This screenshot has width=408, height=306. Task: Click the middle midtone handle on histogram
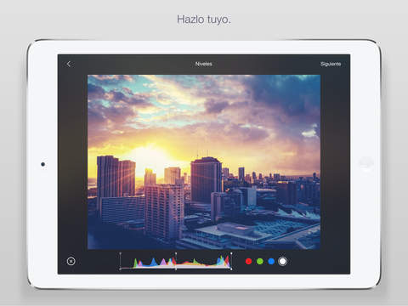tap(176, 253)
